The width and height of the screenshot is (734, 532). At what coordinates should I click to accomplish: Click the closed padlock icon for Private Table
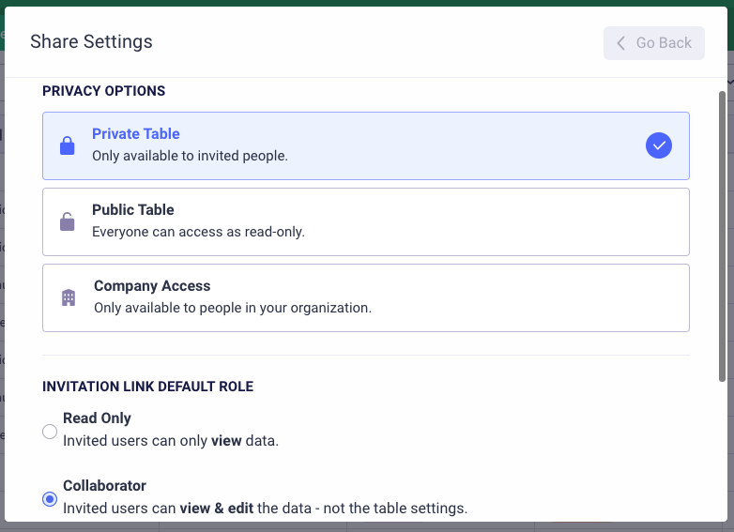tap(68, 146)
